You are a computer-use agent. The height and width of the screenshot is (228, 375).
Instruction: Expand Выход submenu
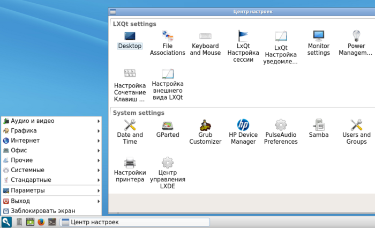51,201
